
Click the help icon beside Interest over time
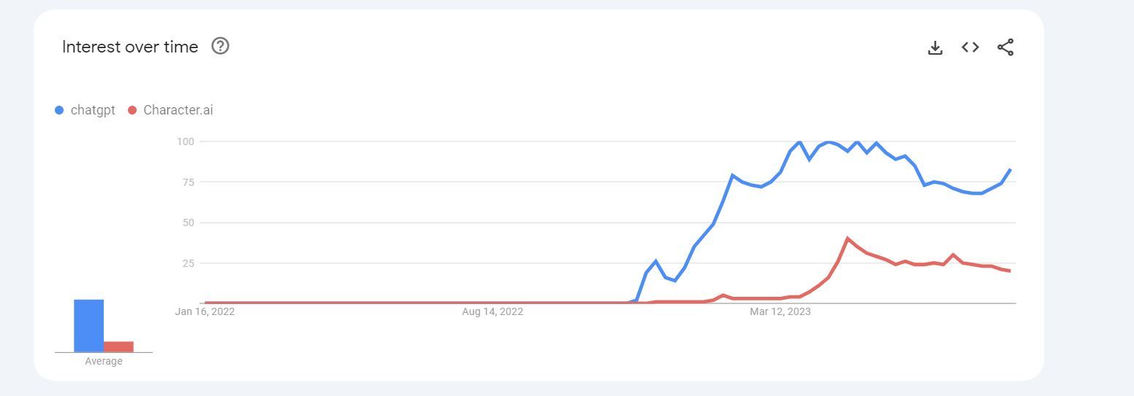pos(220,47)
